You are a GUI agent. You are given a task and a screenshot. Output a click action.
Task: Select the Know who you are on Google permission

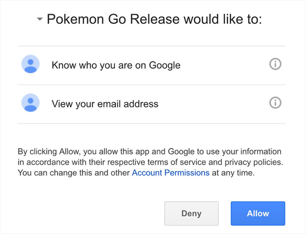pos(116,65)
